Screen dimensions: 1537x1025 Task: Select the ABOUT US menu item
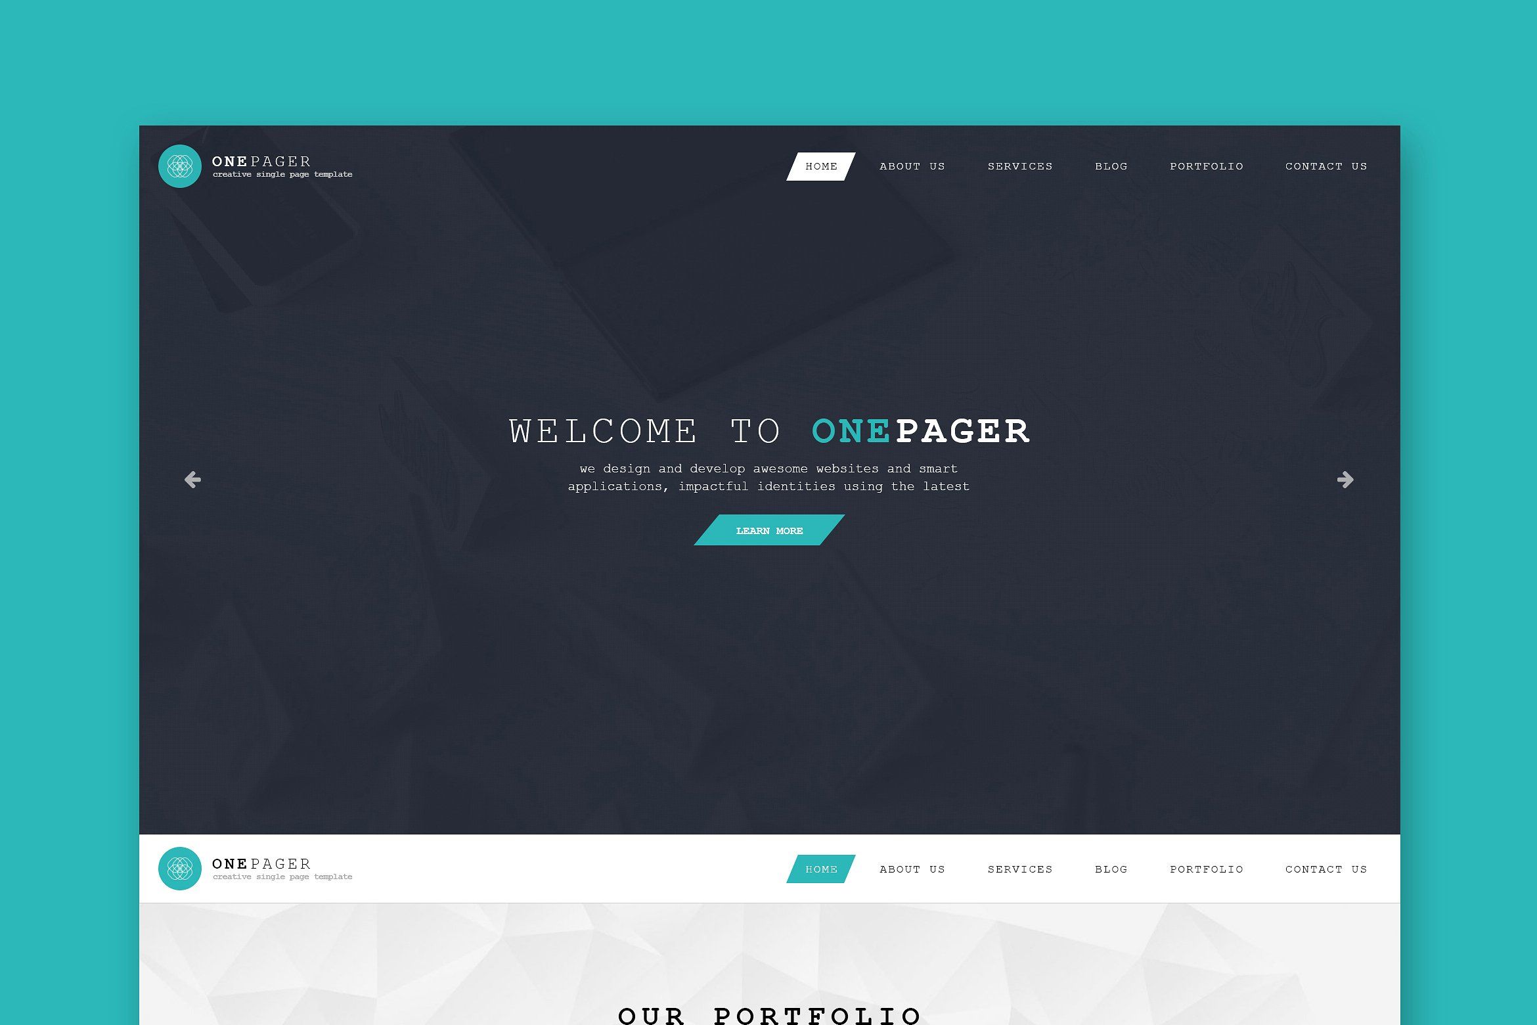click(x=910, y=166)
